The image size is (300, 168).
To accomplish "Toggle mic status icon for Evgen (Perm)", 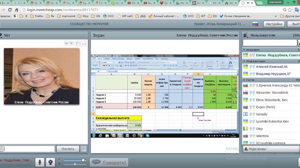I will pos(250,107).
